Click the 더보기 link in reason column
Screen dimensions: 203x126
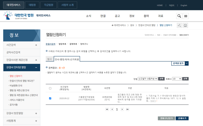(153, 101)
